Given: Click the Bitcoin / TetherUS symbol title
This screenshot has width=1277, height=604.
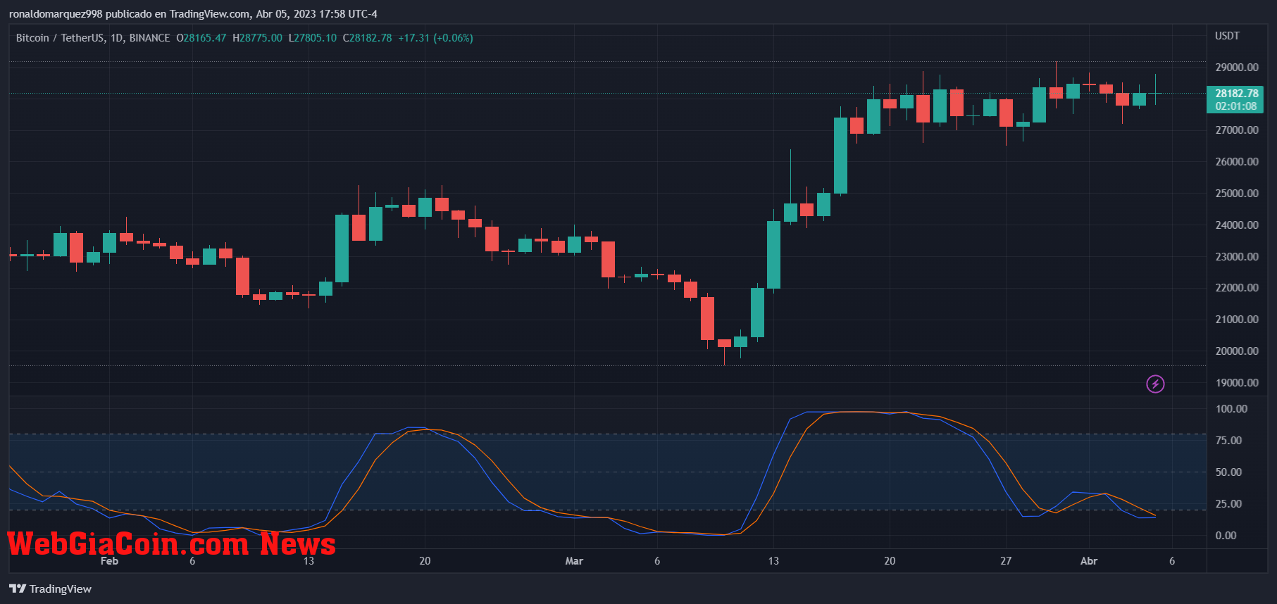Looking at the screenshot, I should coord(93,38).
